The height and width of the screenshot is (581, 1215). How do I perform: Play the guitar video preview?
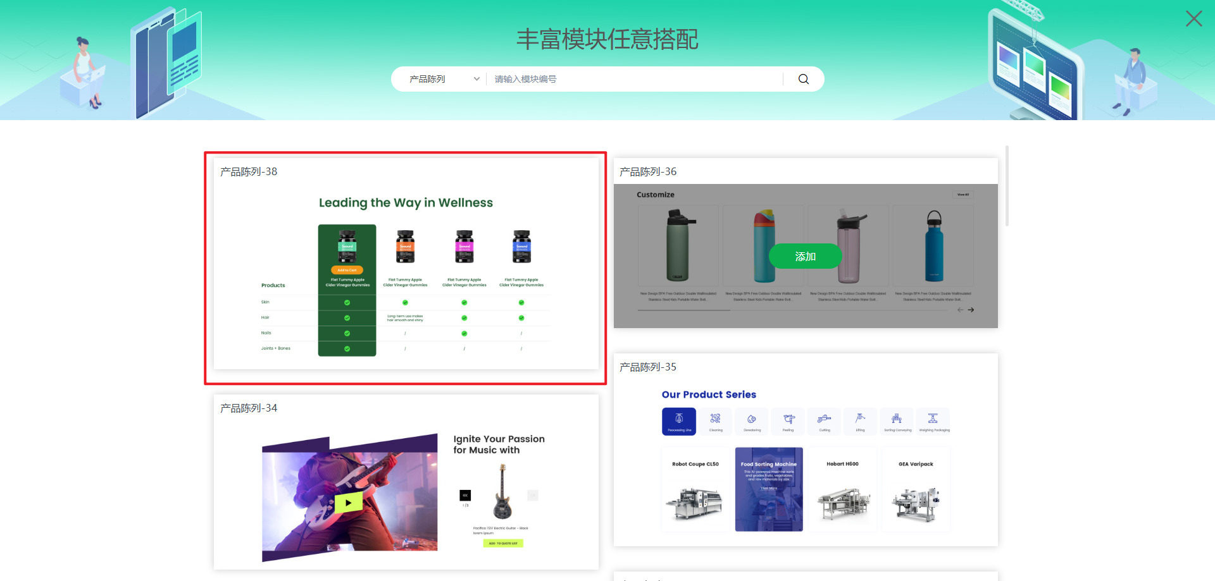coord(348,503)
